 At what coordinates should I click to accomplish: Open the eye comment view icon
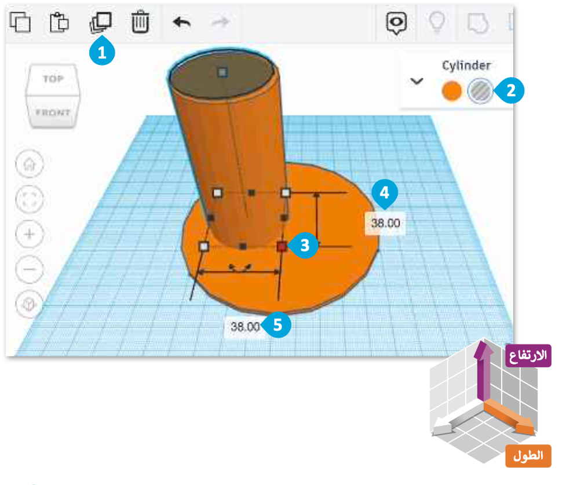click(x=396, y=23)
